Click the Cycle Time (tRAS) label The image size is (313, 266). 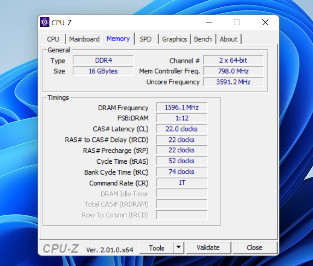click(x=123, y=162)
